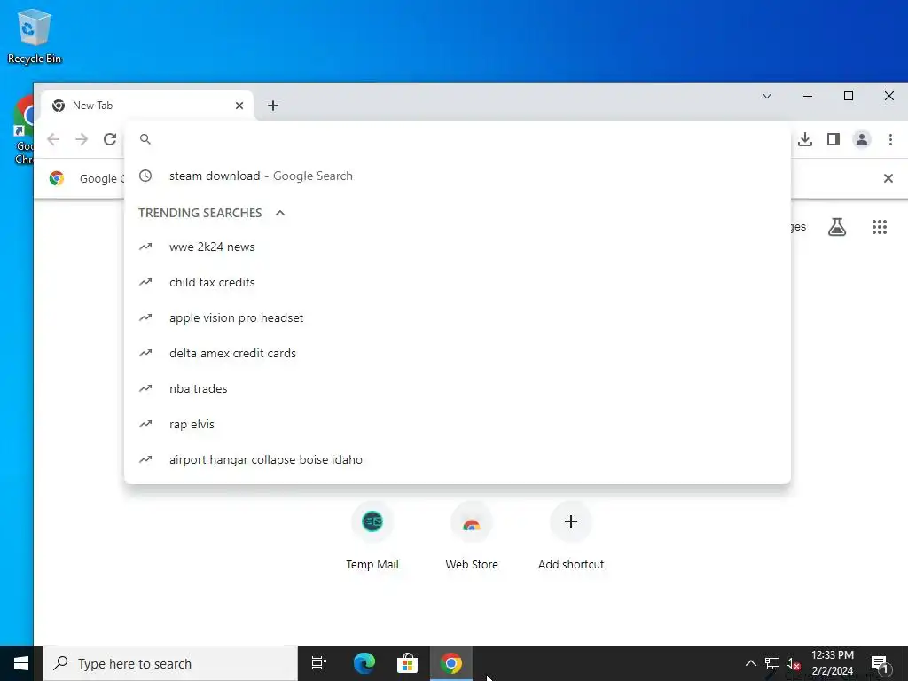This screenshot has width=908, height=681.
Task: Open Task View on taskbar
Action: point(319,663)
